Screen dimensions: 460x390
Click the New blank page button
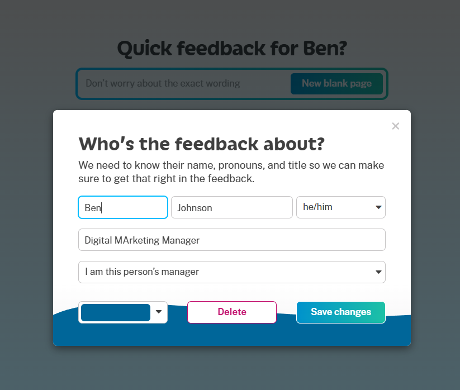coord(336,84)
